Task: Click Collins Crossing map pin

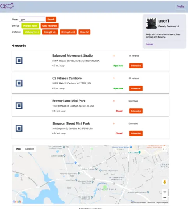Action: click(x=97, y=169)
